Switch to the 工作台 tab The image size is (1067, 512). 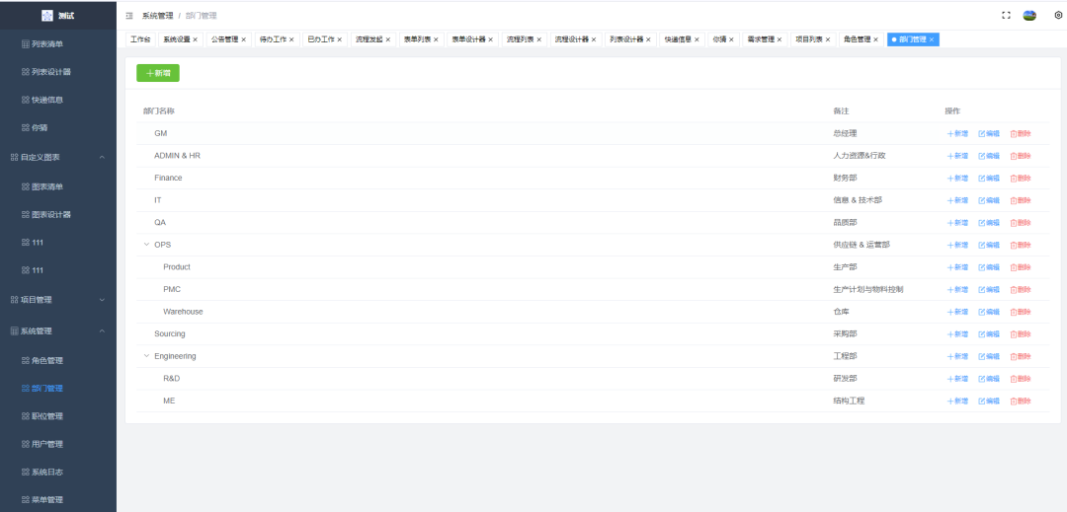tap(140, 39)
